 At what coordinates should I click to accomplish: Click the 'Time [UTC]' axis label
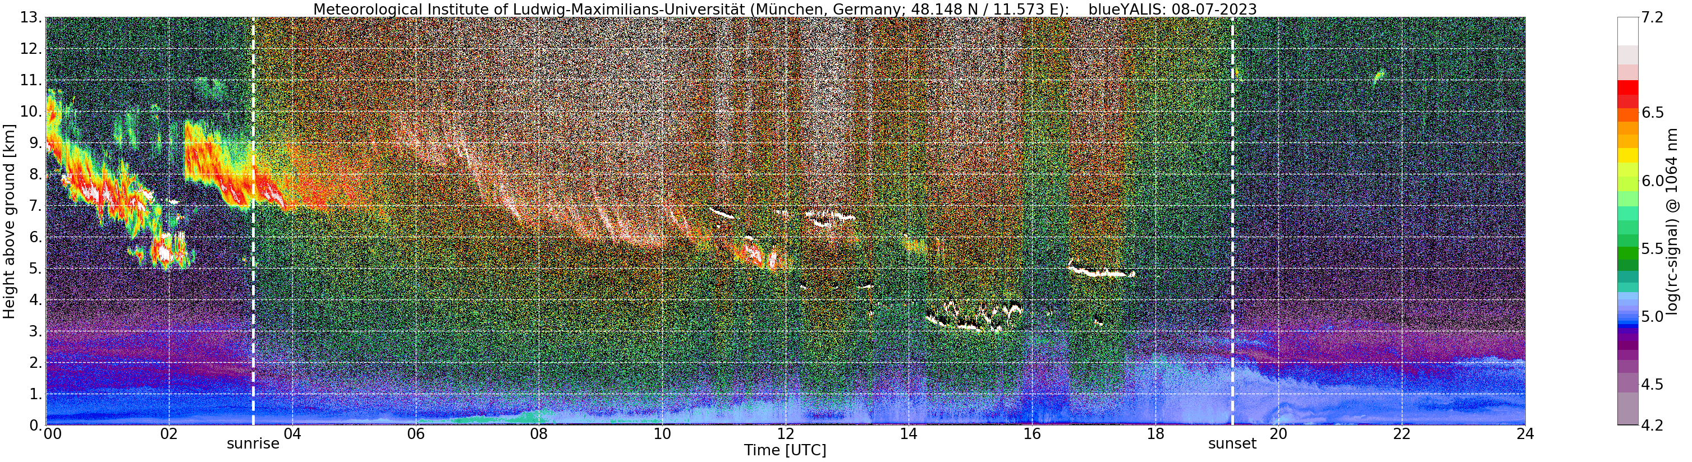click(x=785, y=450)
